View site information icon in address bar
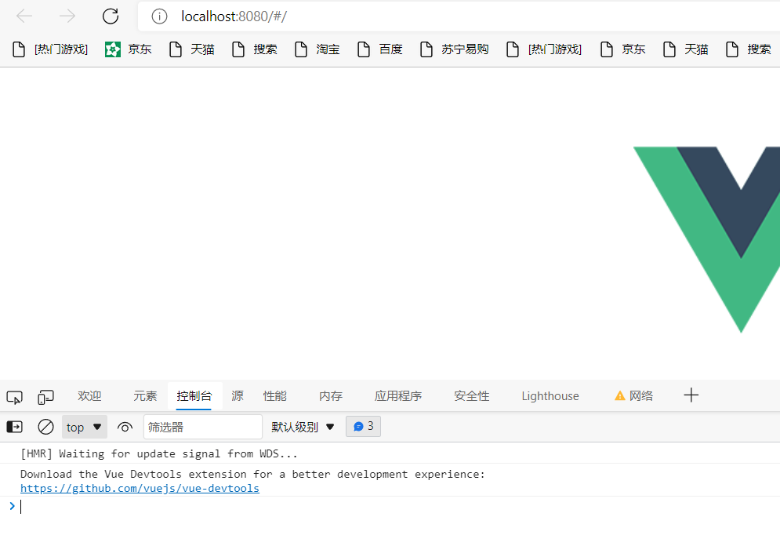Viewport: 780px width, 557px height. tap(159, 16)
